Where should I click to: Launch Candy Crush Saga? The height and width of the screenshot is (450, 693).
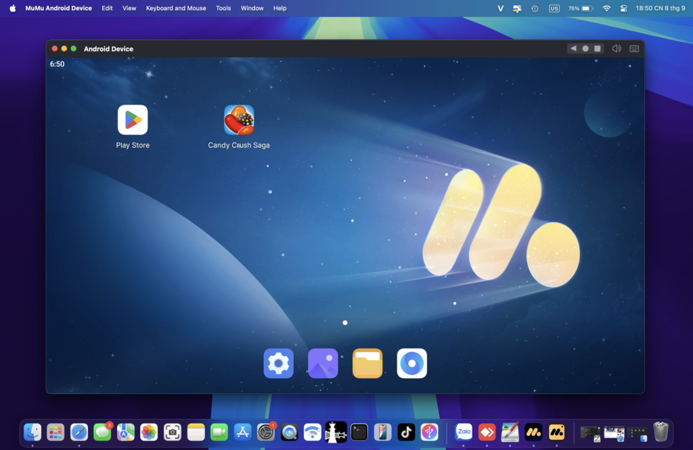239,120
